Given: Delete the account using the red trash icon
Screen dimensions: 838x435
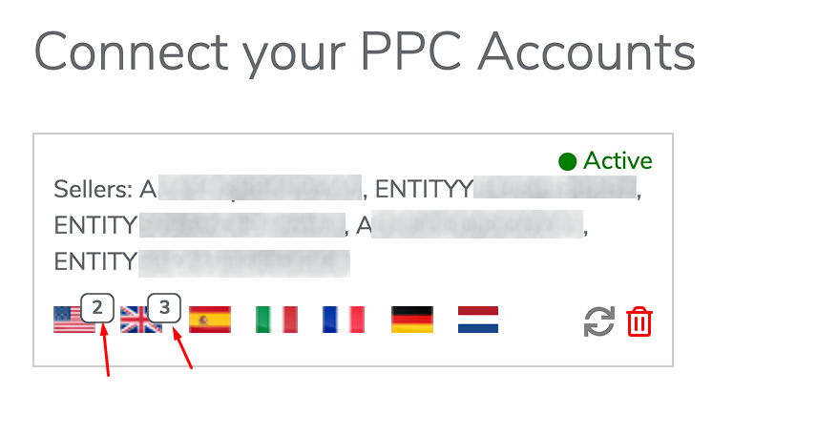Looking at the screenshot, I should pyautogui.click(x=639, y=321).
